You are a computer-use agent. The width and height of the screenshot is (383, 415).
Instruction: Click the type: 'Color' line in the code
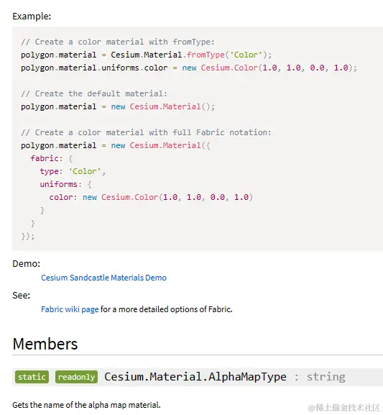[73, 171]
